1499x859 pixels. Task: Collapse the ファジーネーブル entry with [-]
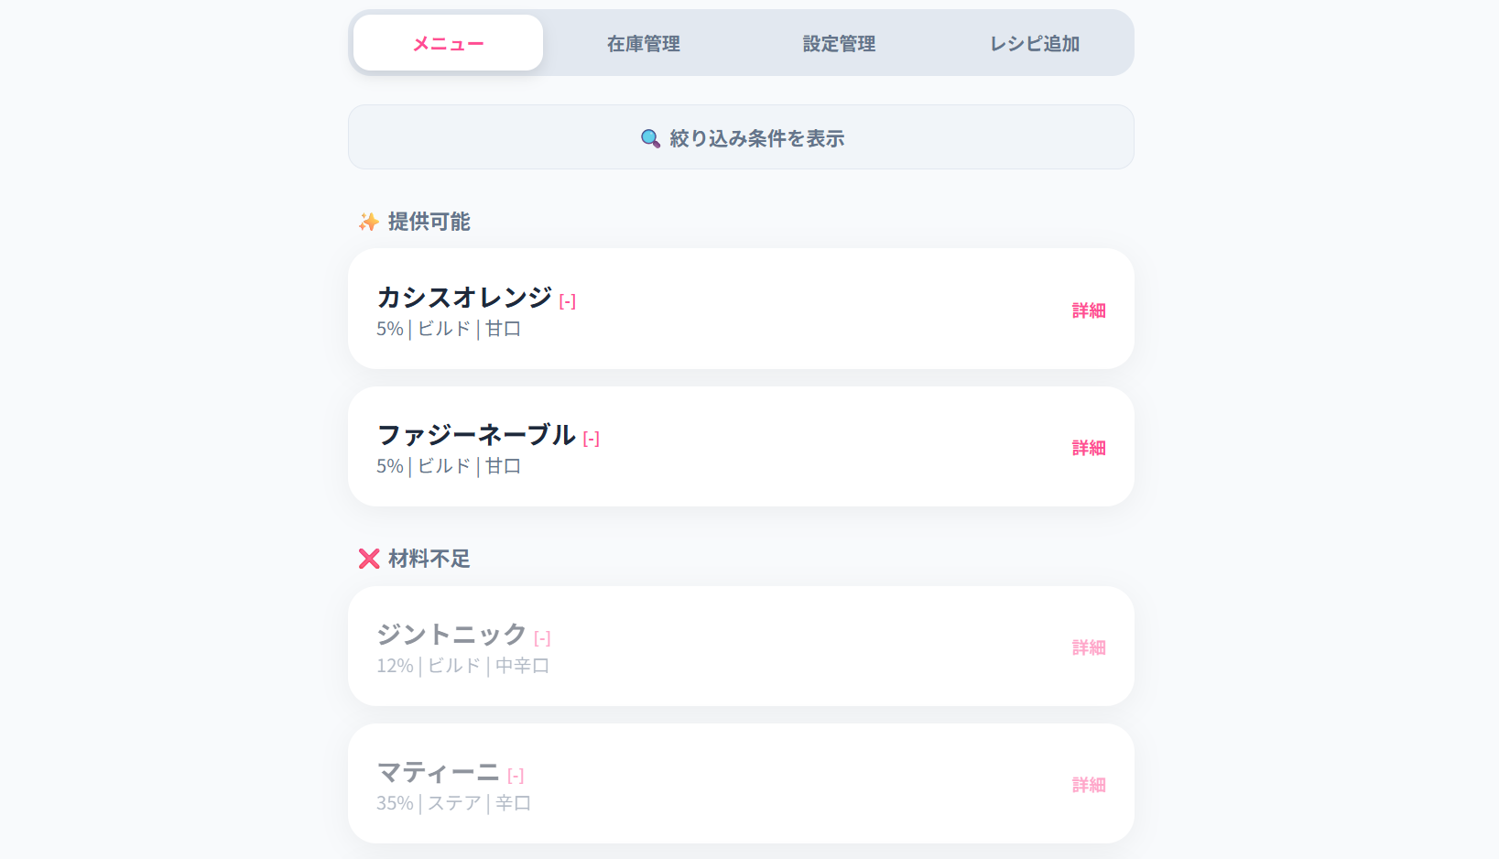(x=591, y=438)
